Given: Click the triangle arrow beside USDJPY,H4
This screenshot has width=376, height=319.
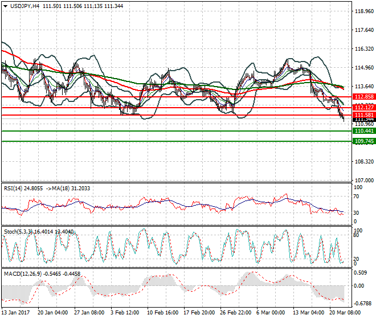Looking at the screenshot, I should point(5,5).
